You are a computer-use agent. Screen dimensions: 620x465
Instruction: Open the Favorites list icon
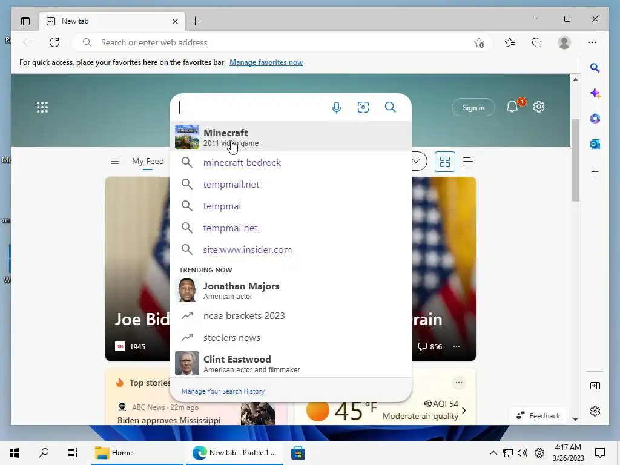(510, 42)
